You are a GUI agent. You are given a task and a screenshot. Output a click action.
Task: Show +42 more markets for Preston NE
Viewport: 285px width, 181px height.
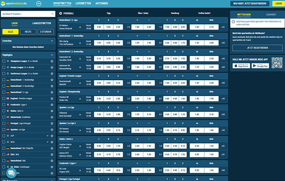tap(223, 99)
